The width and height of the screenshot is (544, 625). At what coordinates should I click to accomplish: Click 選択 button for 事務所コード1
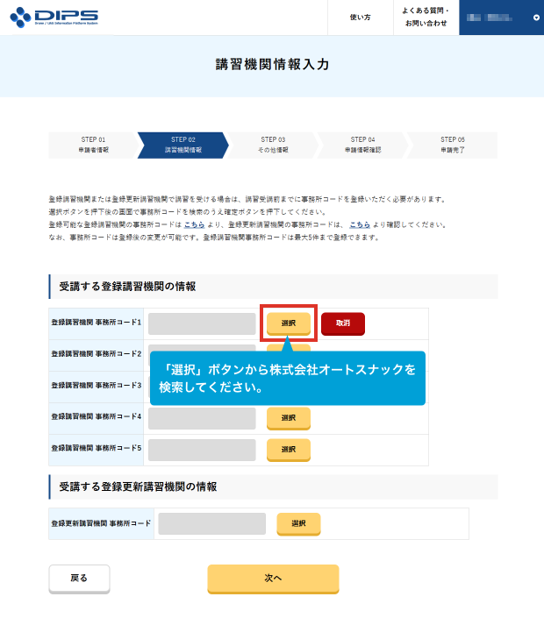[289, 323]
